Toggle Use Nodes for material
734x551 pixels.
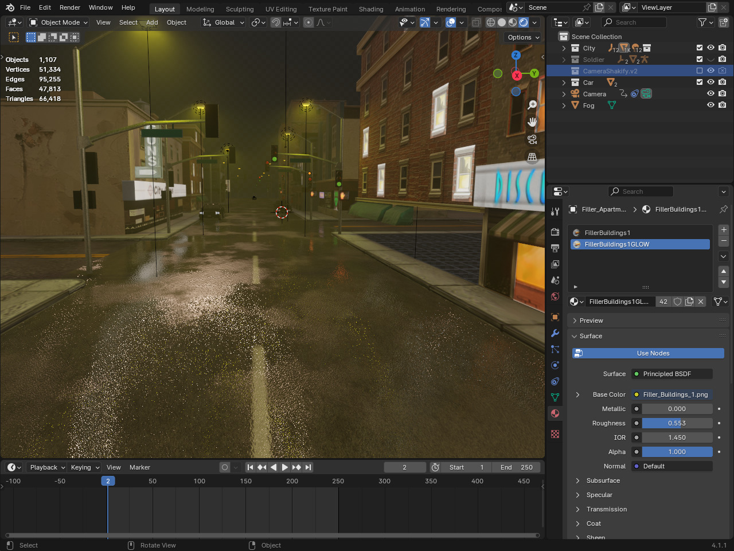648,353
